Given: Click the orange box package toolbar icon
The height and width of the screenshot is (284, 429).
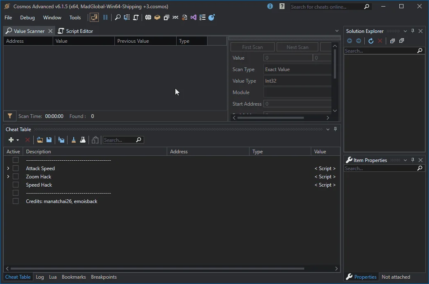Looking at the screenshot, I should tap(157, 18).
